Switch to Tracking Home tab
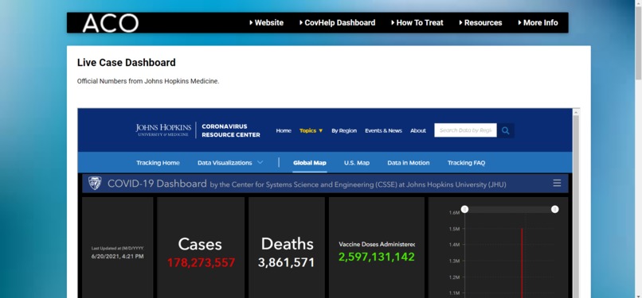Screen dimensions: 642x298 (x=158, y=162)
